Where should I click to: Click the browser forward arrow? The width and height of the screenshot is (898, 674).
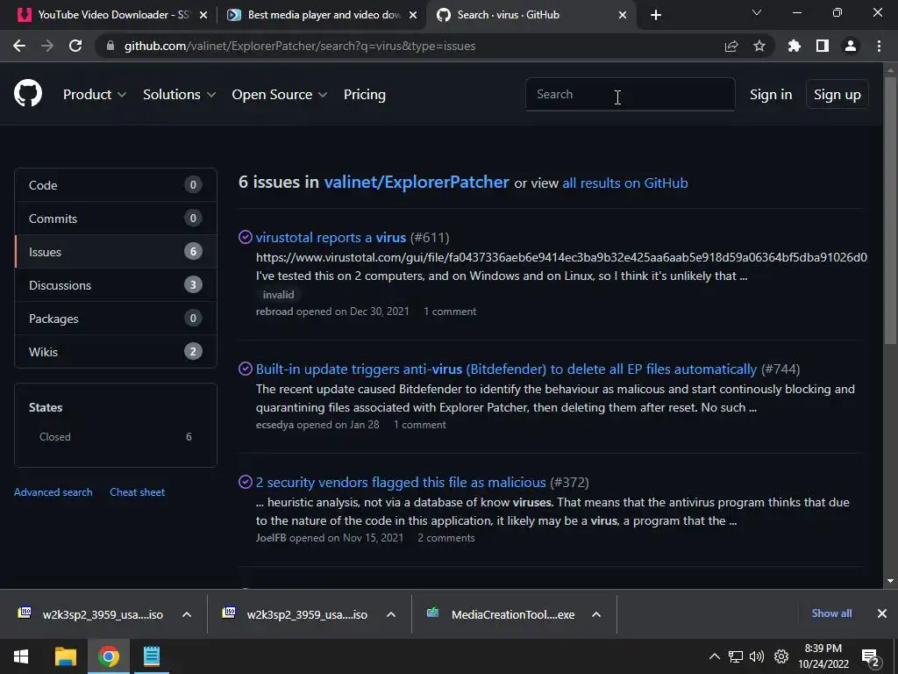(47, 46)
